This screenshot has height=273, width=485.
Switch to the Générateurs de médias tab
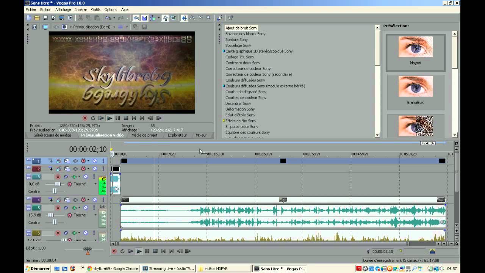[x=52, y=135]
